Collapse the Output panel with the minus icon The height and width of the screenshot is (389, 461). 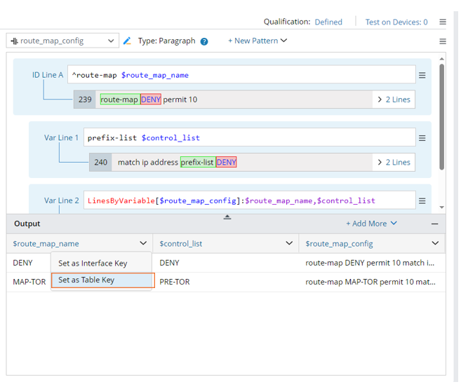pos(434,224)
